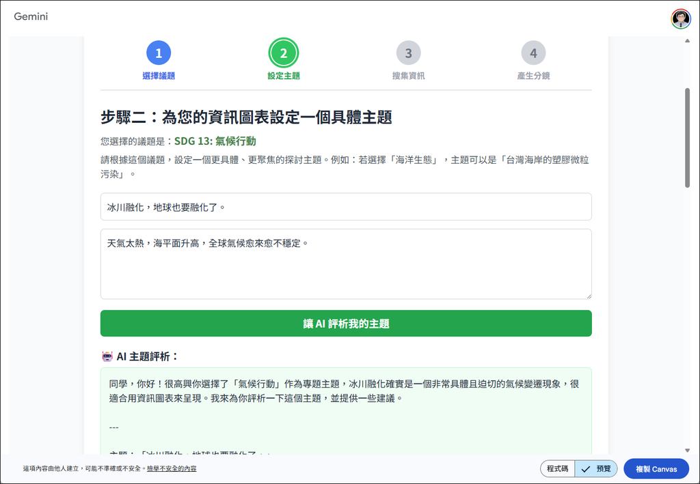Switch to the 預覽 view
700x484 pixels.
pos(596,469)
